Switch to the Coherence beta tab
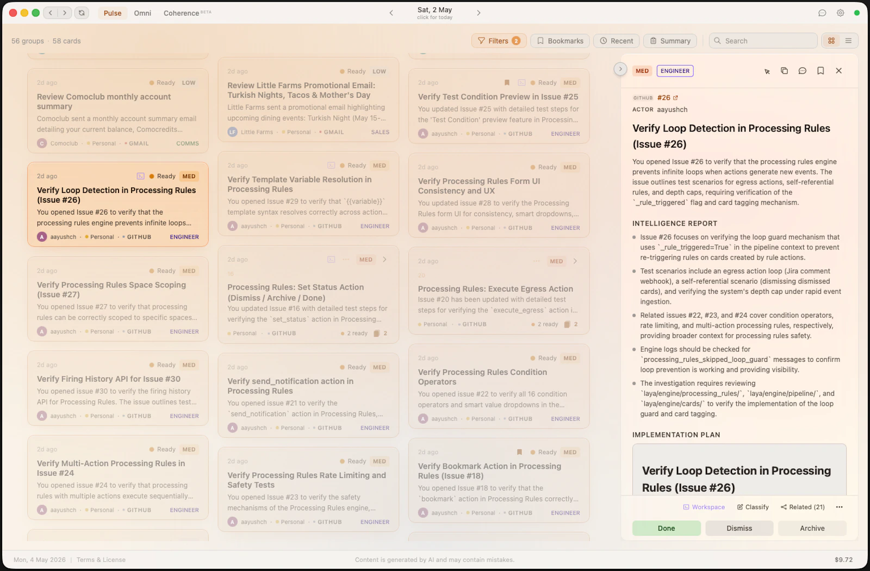Screen dimensions: 870x571 (187, 13)
